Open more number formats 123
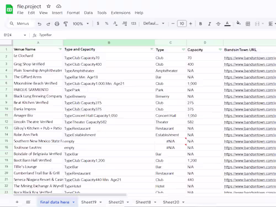 pos(134,24)
